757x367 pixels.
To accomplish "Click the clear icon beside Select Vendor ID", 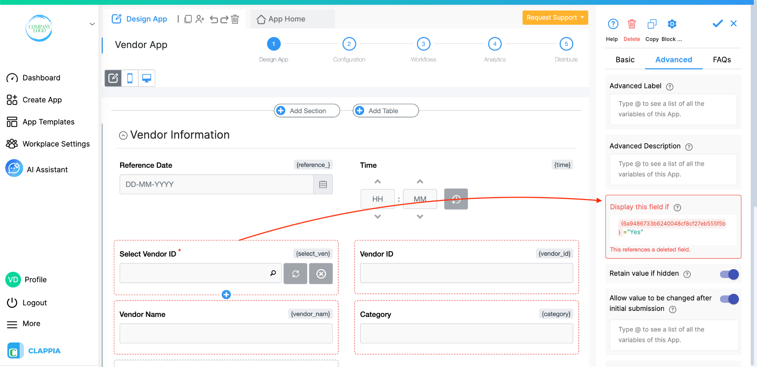I will 321,274.
